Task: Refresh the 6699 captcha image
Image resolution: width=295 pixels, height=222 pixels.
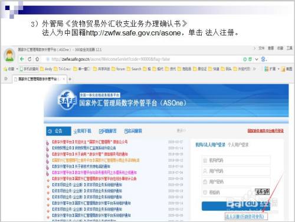Action: 262,191
